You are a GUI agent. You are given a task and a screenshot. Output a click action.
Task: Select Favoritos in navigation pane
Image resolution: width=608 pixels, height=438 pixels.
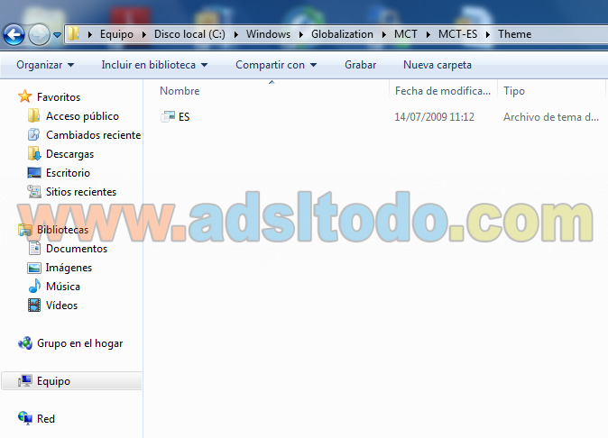[59, 96]
